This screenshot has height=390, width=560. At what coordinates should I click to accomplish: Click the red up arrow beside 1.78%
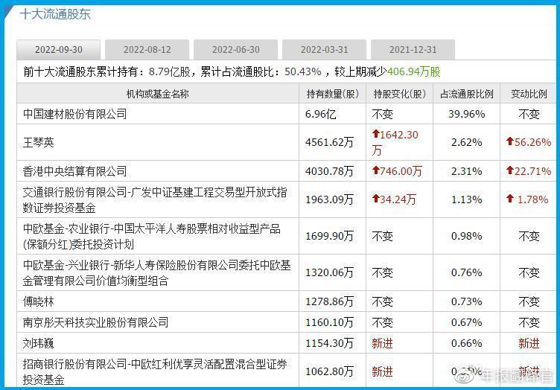(510, 199)
